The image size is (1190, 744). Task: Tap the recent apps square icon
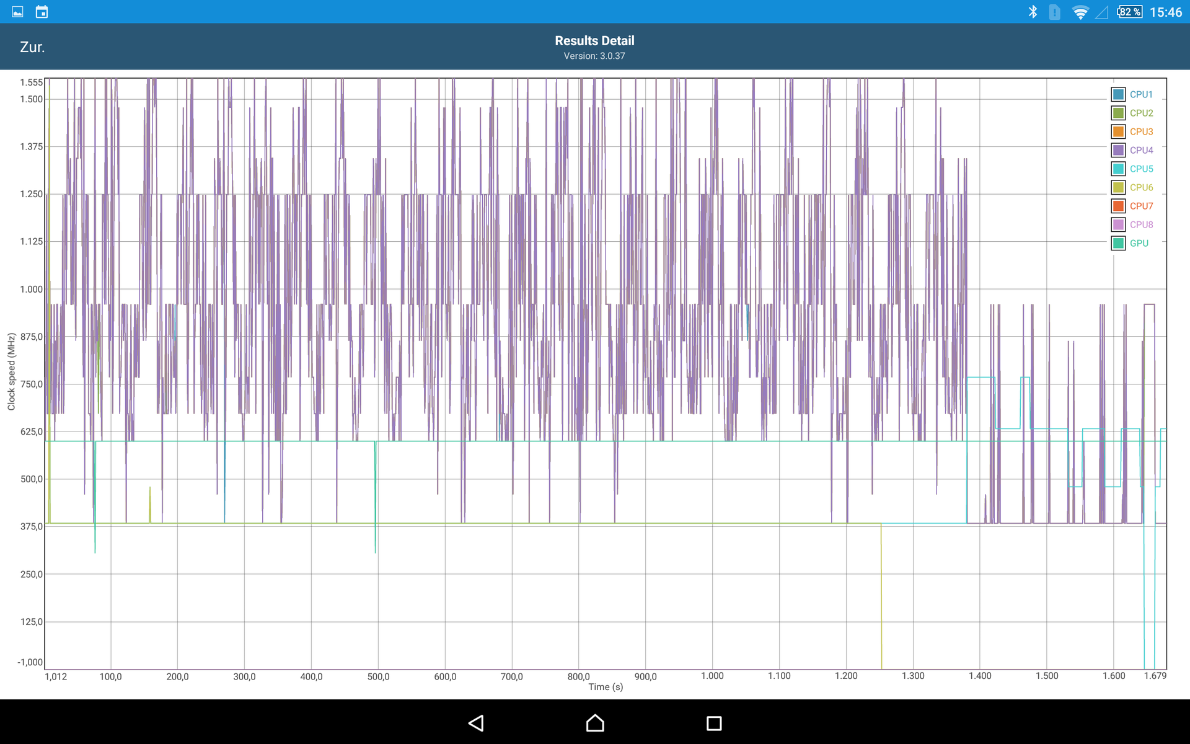tap(714, 723)
